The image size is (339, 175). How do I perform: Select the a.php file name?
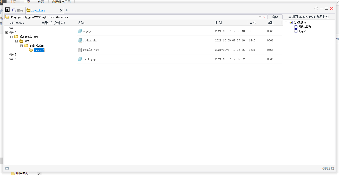coord(87,31)
